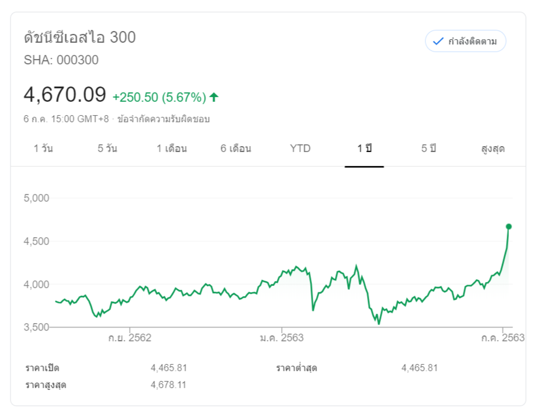Choose the สูงสุด max range tab

point(493,148)
